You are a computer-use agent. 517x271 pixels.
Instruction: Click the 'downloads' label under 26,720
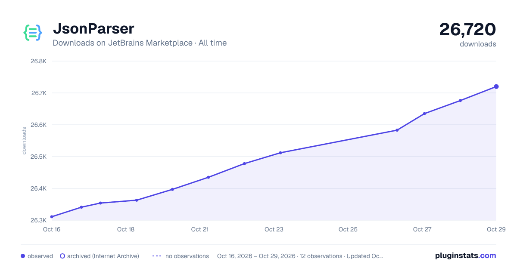click(x=478, y=44)
